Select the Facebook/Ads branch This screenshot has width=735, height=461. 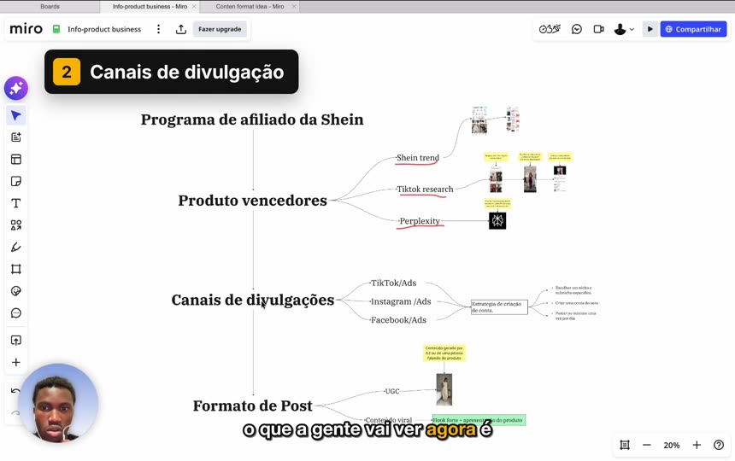tap(398, 320)
